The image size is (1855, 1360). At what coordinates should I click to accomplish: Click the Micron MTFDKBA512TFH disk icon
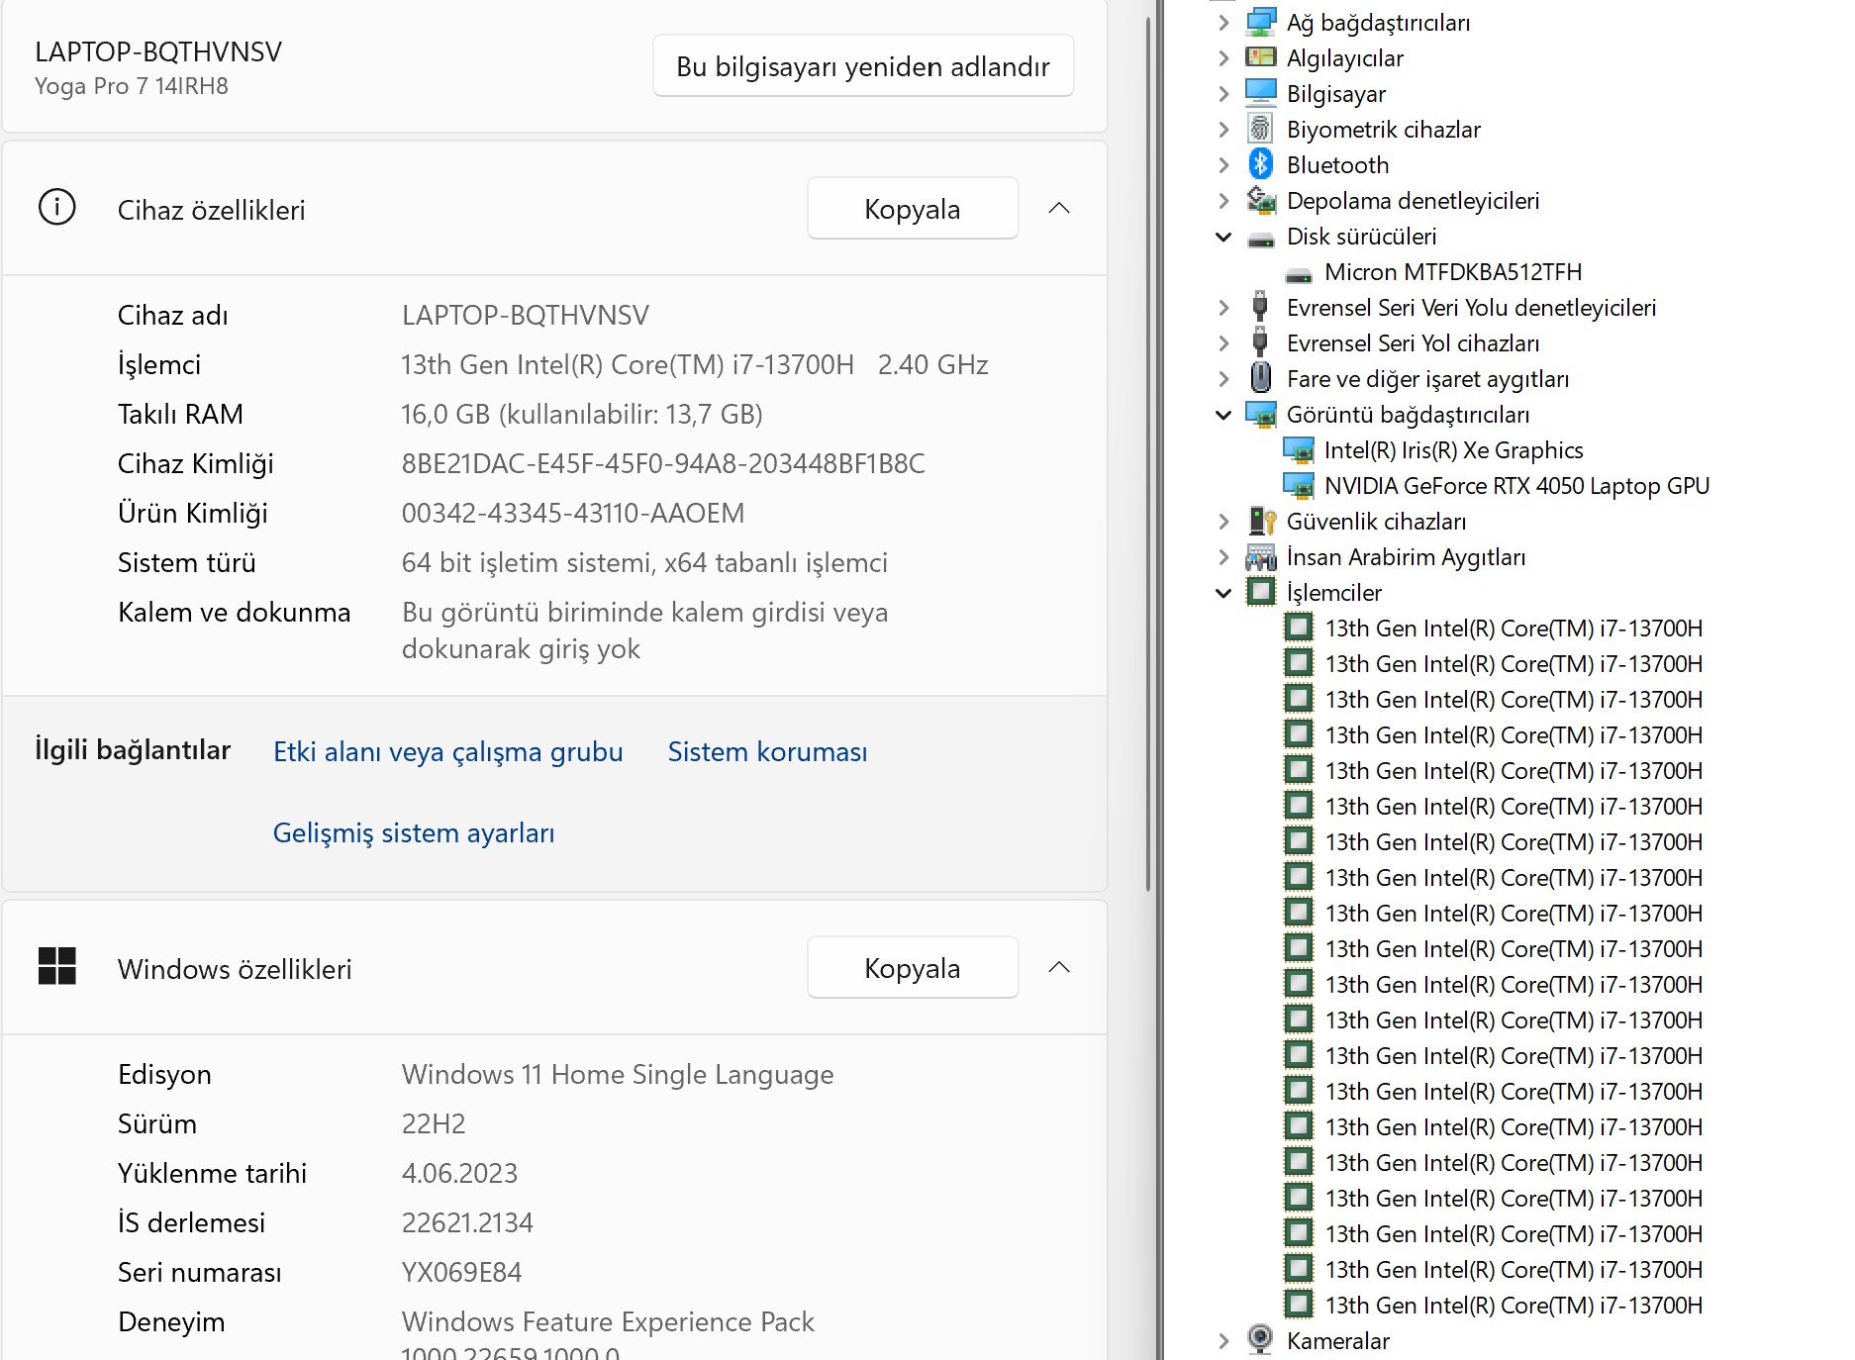coord(1298,273)
